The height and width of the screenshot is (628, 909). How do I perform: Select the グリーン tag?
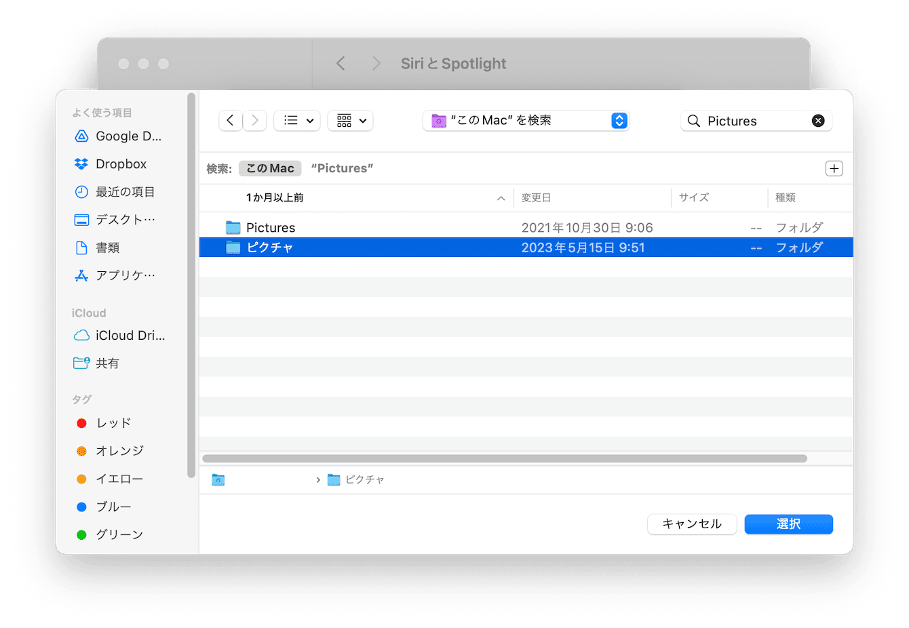[x=110, y=534]
